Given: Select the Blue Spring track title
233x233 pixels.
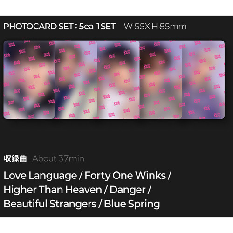Looking at the screenshot, I should (132, 204).
